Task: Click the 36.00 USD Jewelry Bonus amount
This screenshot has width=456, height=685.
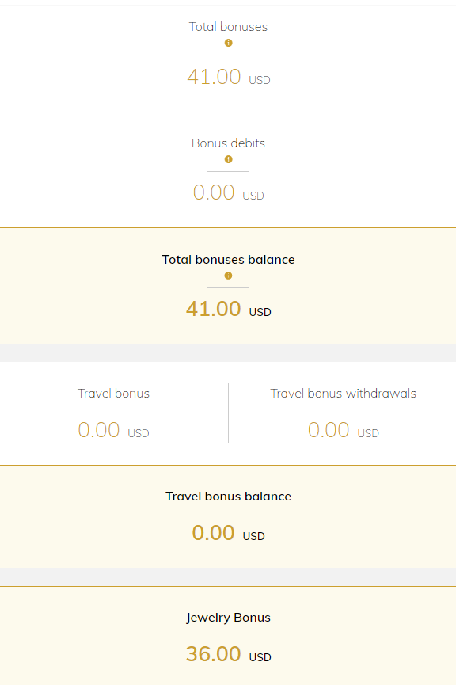Action: click(229, 654)
